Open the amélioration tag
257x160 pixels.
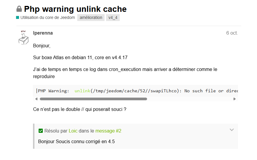tap(91, 18)
